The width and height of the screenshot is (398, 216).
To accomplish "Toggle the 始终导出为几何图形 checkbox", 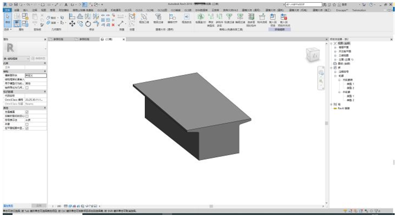I will click(x=27, y=87).
